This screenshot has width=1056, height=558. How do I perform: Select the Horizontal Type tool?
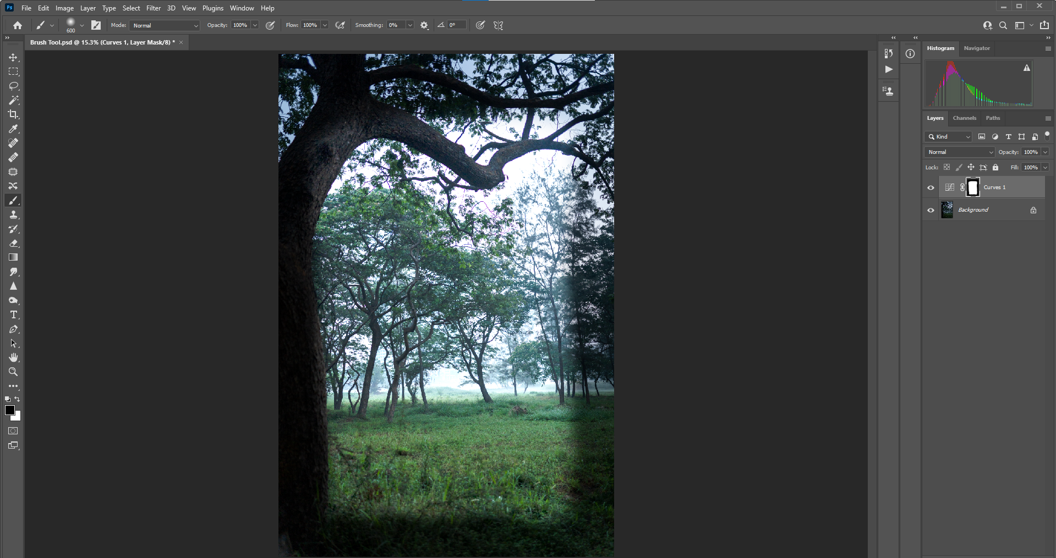click(x=13, y=315)
